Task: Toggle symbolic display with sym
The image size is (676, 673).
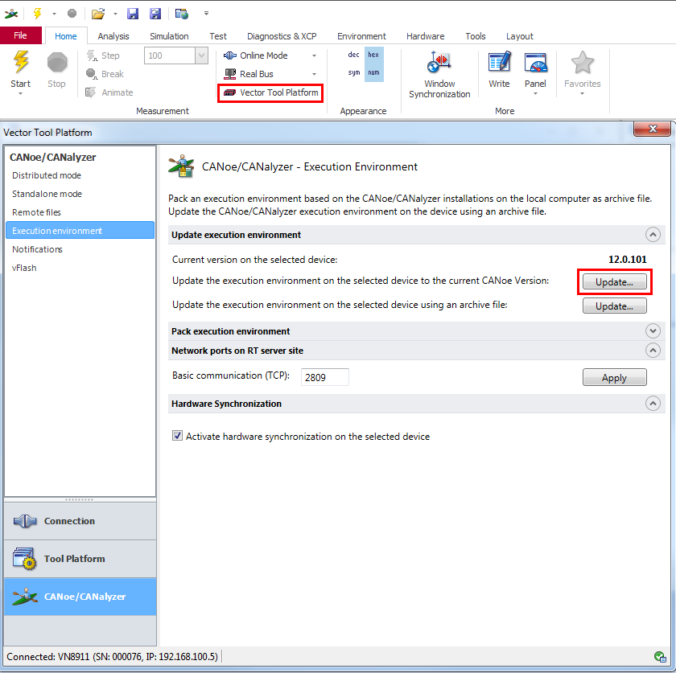Action: click(x=354, y=73)
